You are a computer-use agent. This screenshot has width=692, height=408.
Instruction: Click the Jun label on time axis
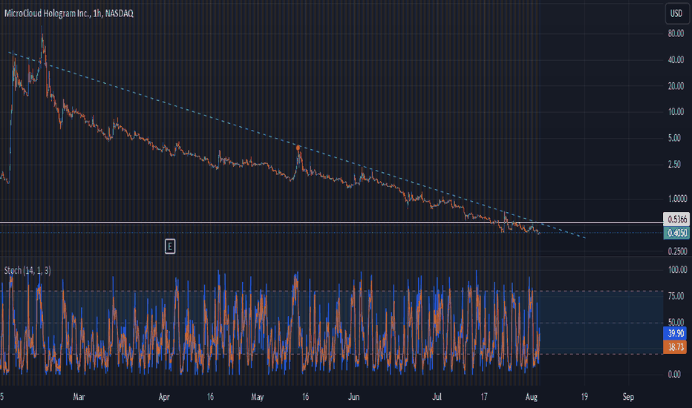pyautogui.click(x=353, y=397)
